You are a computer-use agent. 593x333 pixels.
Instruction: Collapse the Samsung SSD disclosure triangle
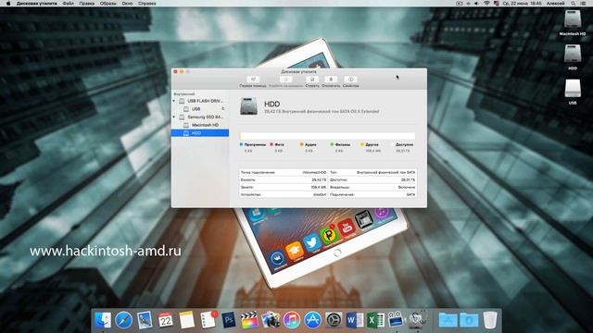174,117
